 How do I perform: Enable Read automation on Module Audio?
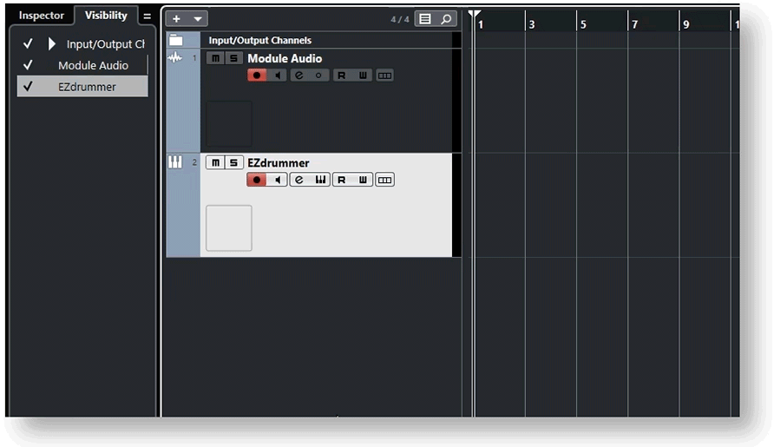click(342, 75)
